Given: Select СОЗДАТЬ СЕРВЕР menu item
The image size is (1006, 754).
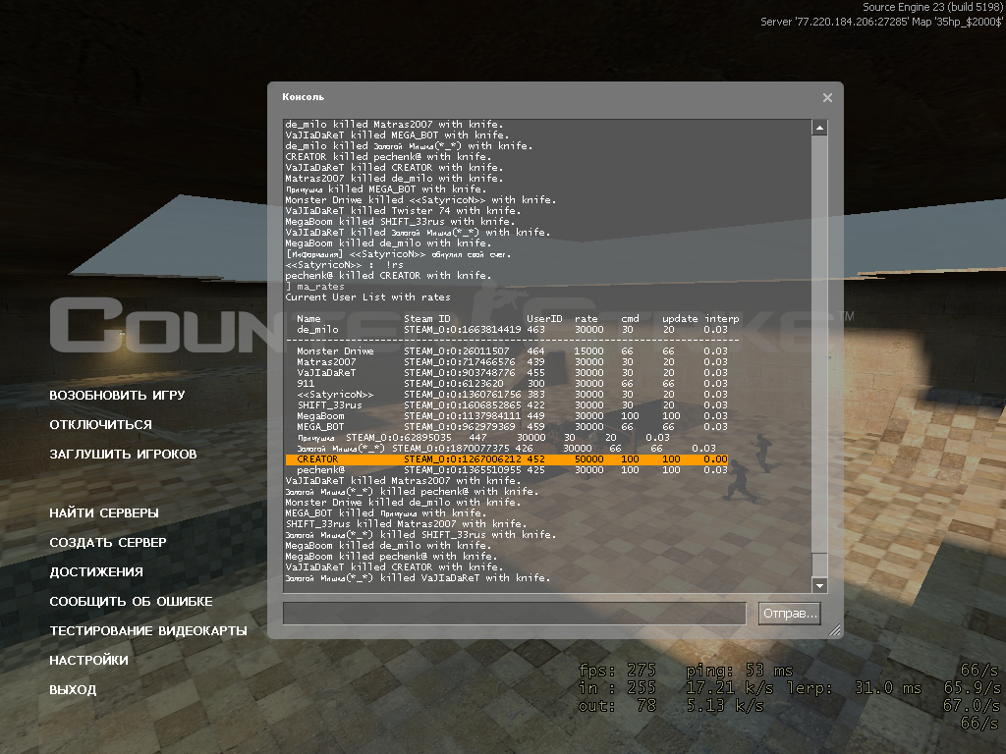Looking at the screenshot, I should (x=108, y=542).
